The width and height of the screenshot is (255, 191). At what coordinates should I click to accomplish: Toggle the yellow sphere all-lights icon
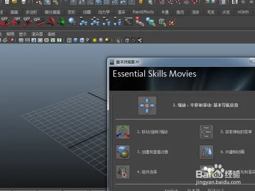tap(95, 40)
